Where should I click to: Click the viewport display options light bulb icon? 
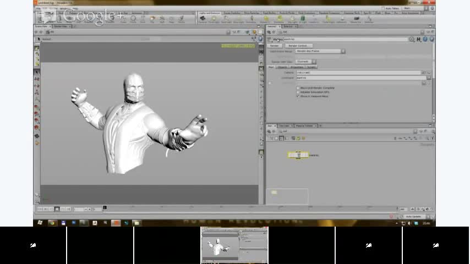point(254,32)
